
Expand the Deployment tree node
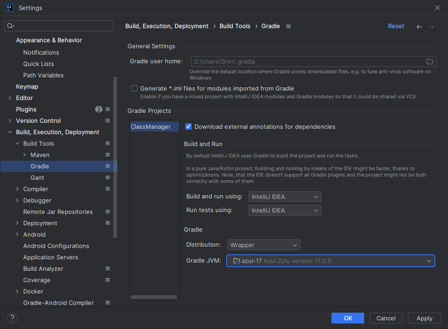(x=17, y=223)
